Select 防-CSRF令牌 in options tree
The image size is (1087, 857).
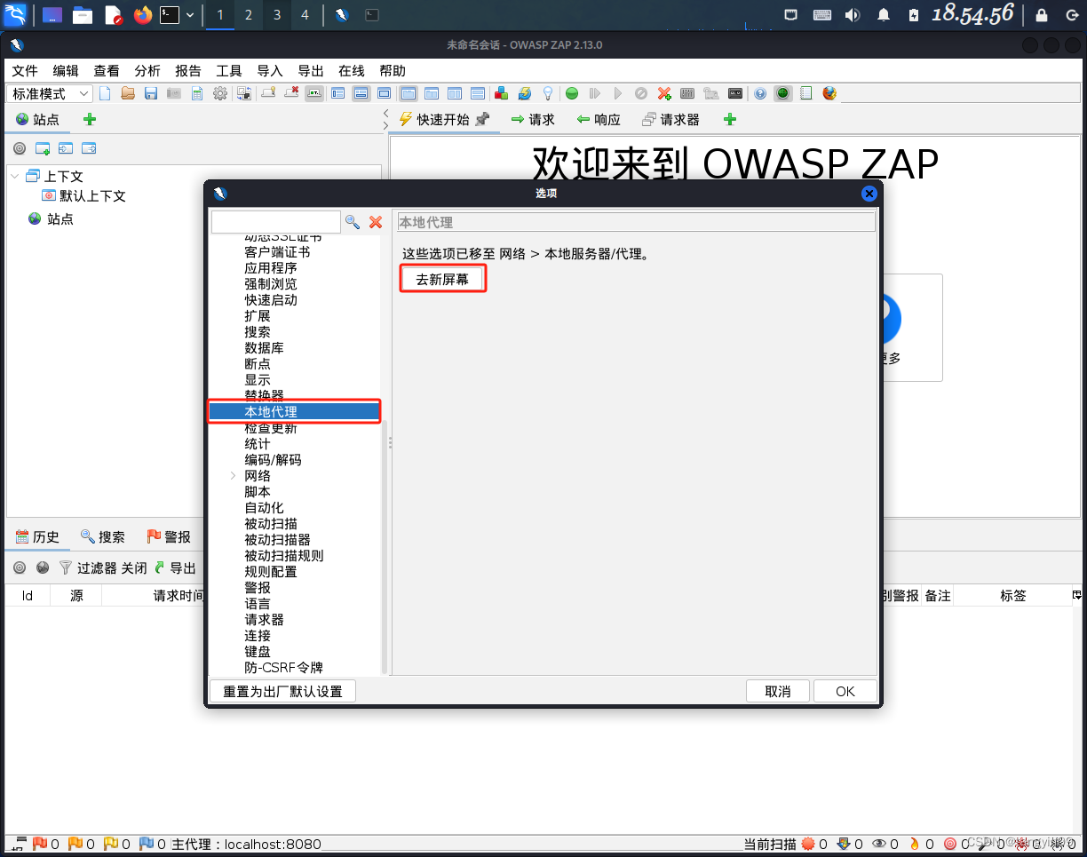click(x=284, y=668)
